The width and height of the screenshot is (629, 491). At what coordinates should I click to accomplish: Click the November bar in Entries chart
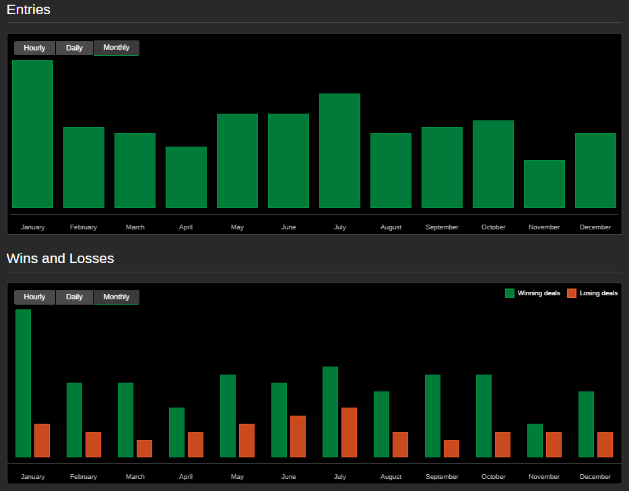point(544,184)
